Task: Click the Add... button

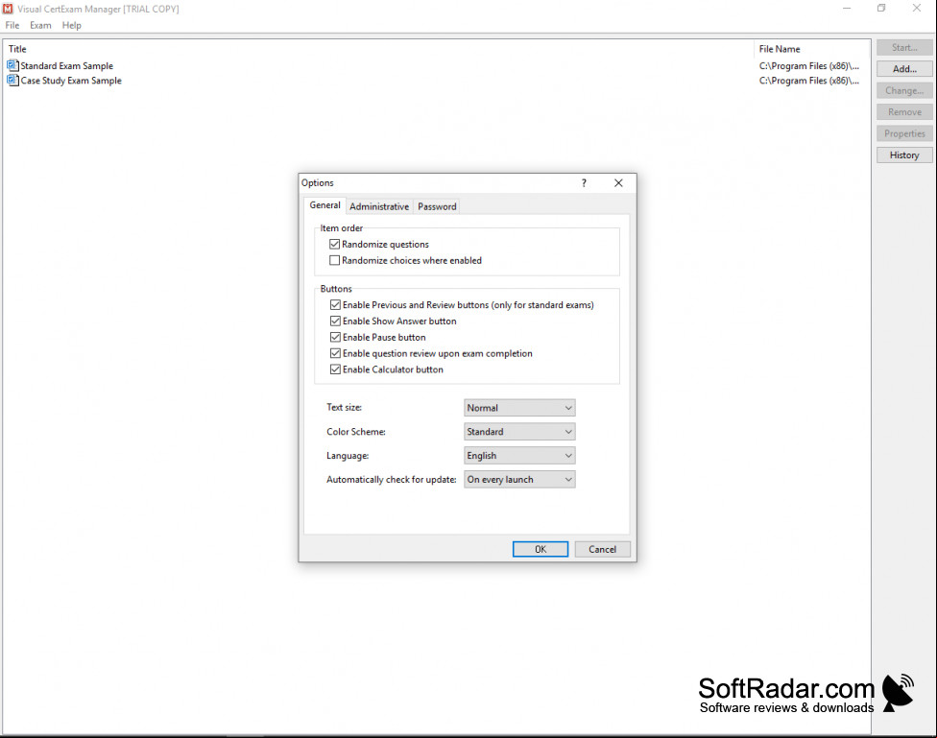Action: pyautogui.click(x=904, y=69)
